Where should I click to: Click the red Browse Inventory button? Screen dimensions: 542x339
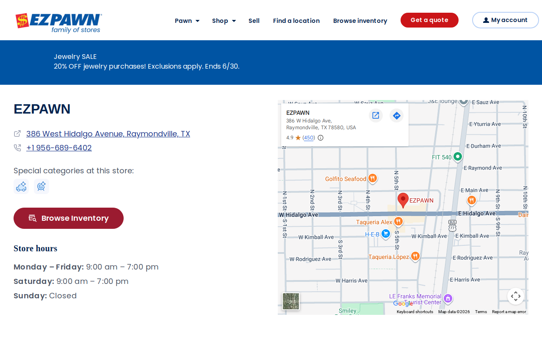69,218
